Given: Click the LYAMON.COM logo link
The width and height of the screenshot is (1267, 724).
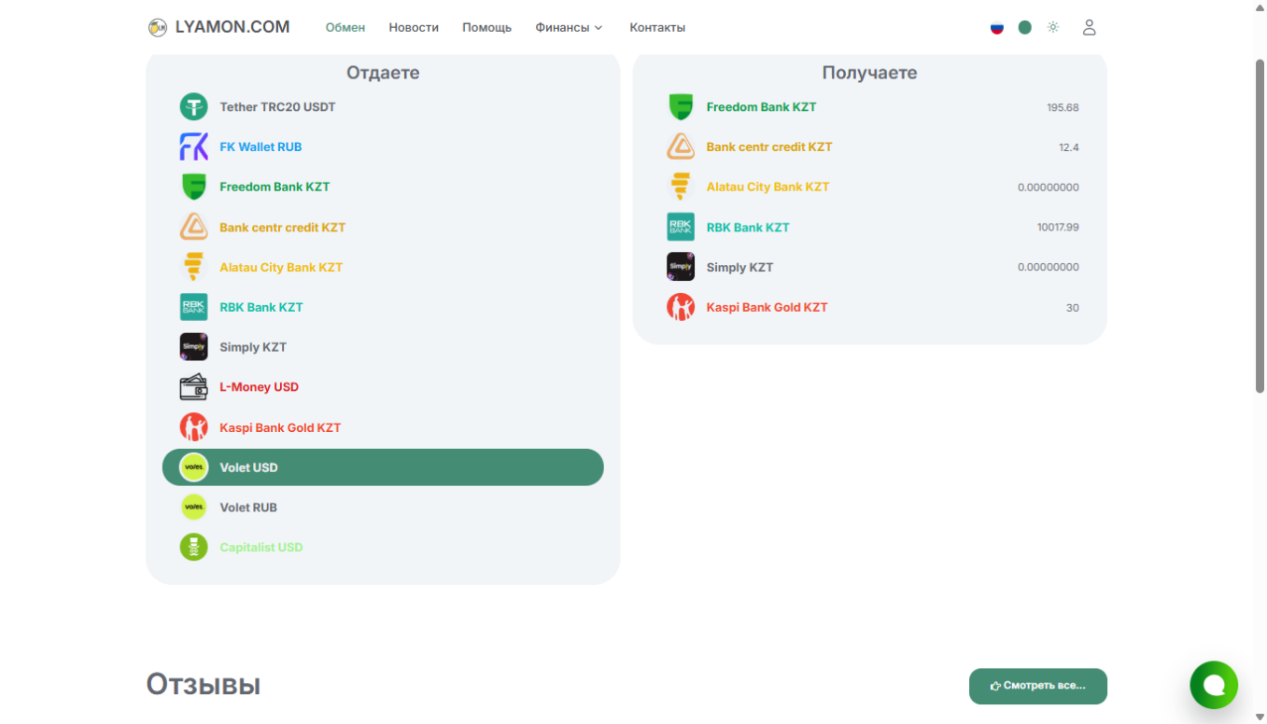Looking at the screenshot, I should click(x=219, y=27).
